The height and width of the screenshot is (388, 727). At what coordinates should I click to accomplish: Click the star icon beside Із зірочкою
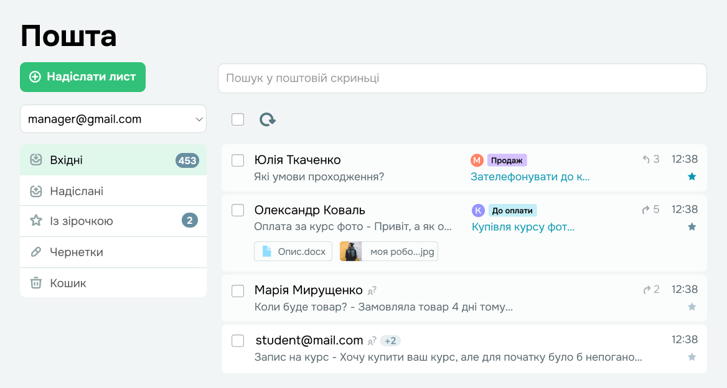tap(35, 220)
